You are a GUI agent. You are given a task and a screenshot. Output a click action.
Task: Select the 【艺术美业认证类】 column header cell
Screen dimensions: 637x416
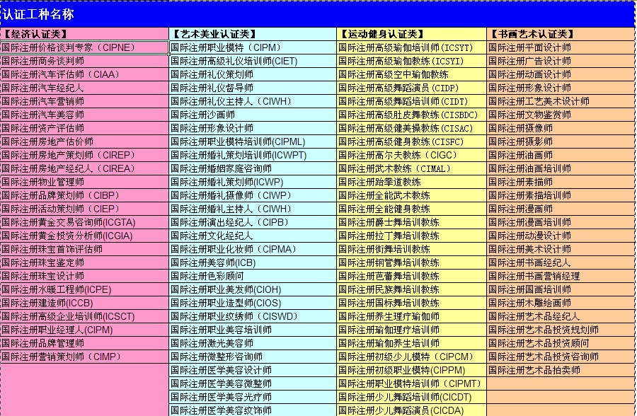pos(253,34)
